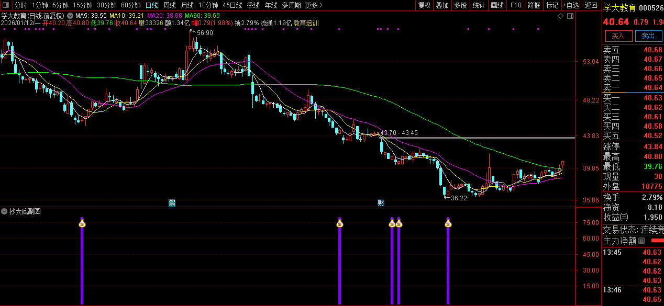The image size is (664, 306).
Task: Open the main chart indicator dropdown arrow
Action: point(70,16)
